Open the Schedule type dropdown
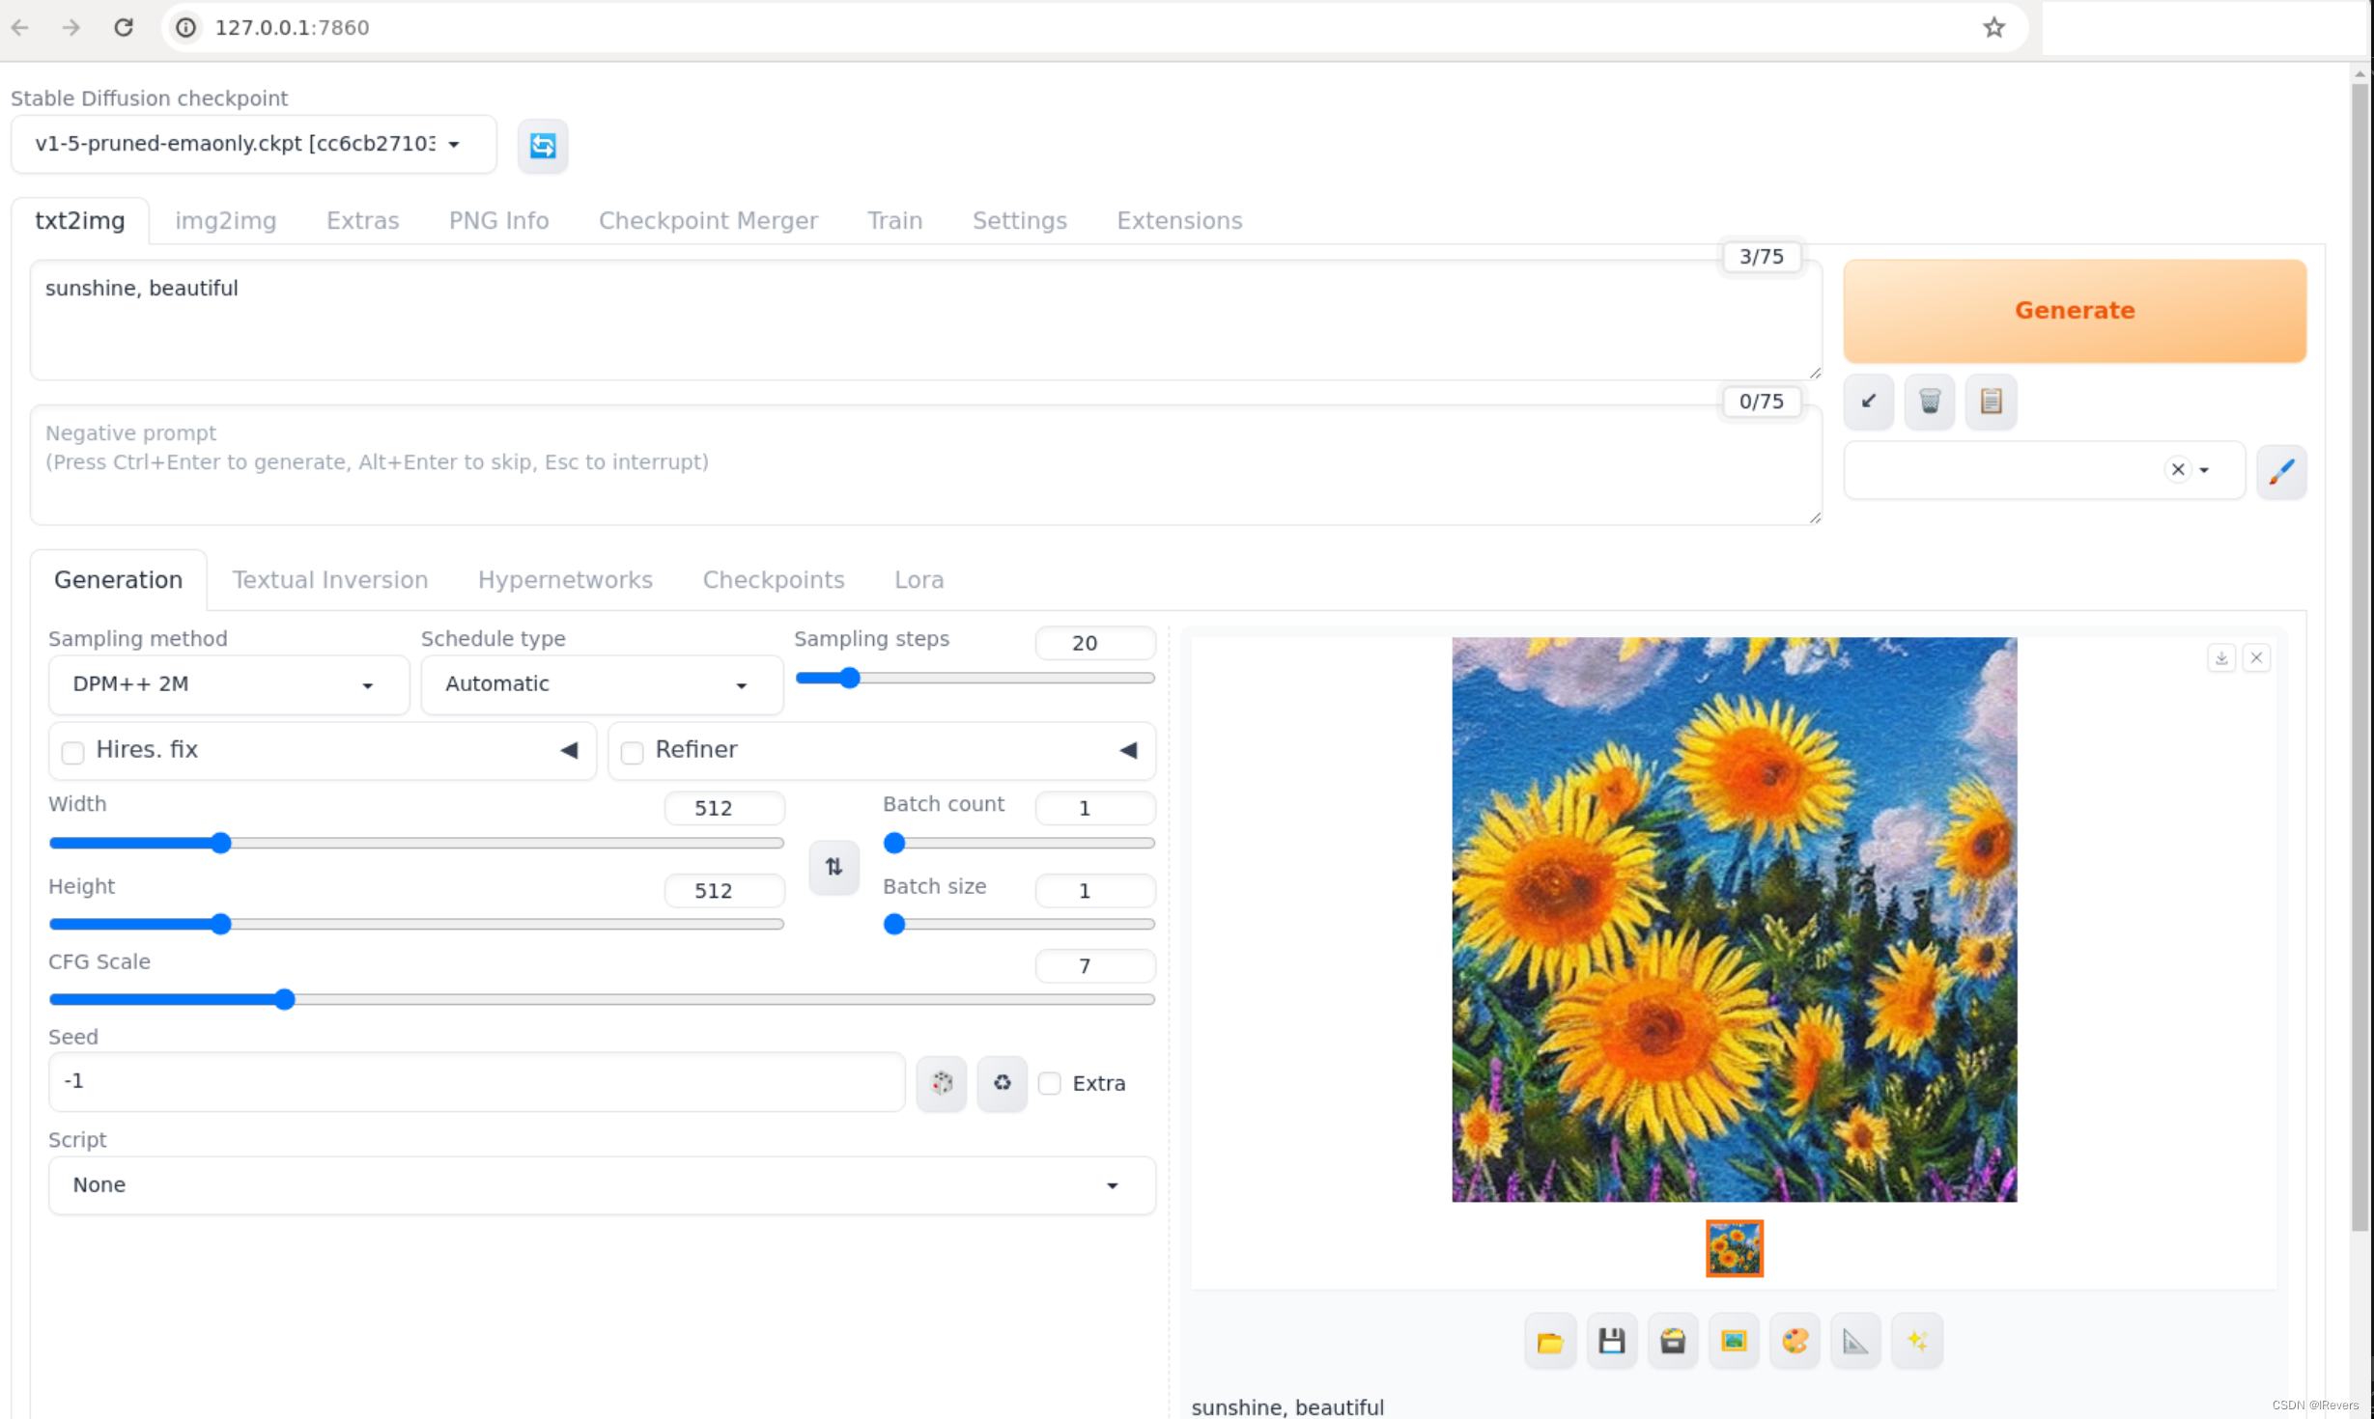 pos(601,684)
